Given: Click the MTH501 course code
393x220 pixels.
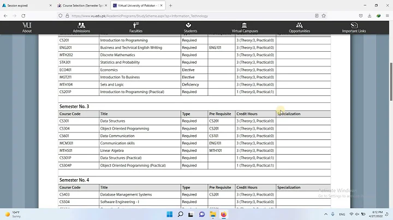Looking at the screenshot, I should tap(65, 150).
